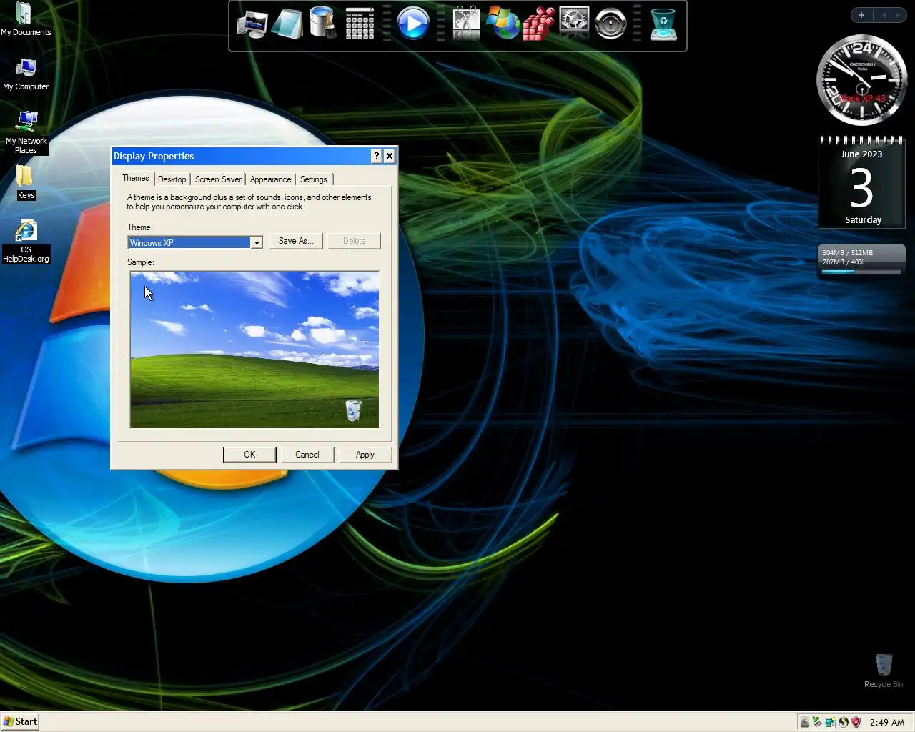Click the sidebar previous page arrow

pyautogui.click(x=884, y=15)
